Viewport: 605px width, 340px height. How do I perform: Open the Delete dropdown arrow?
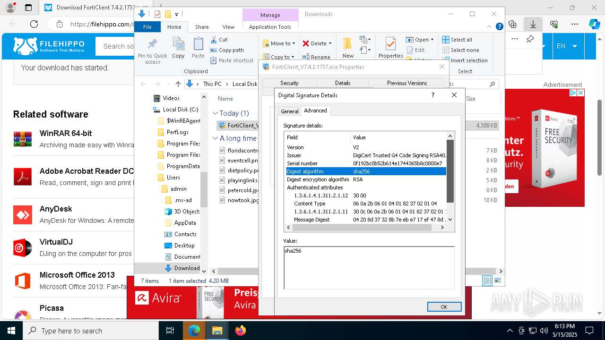coord(330,43)
